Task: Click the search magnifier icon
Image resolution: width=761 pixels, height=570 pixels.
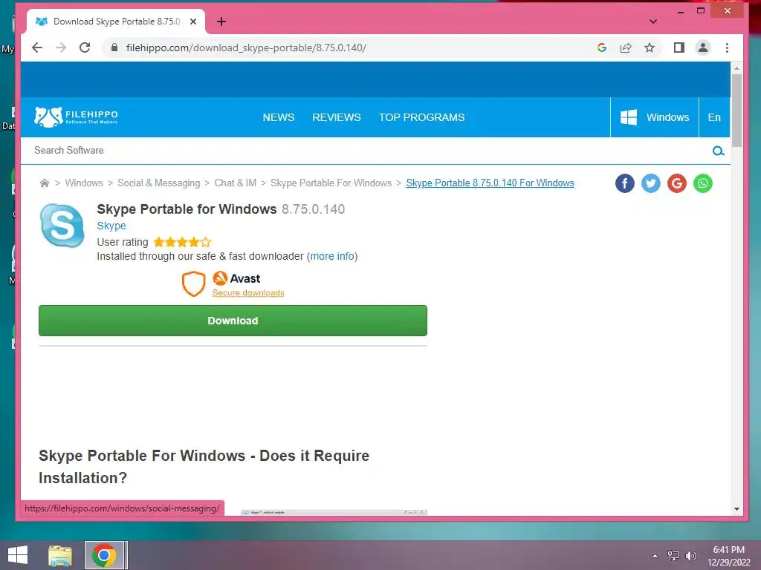Action: pos(719,151)
